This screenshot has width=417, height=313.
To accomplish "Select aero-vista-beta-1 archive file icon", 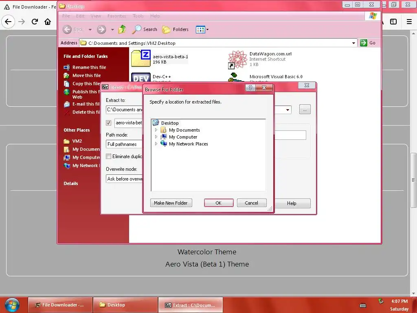I will coord(141,58).
